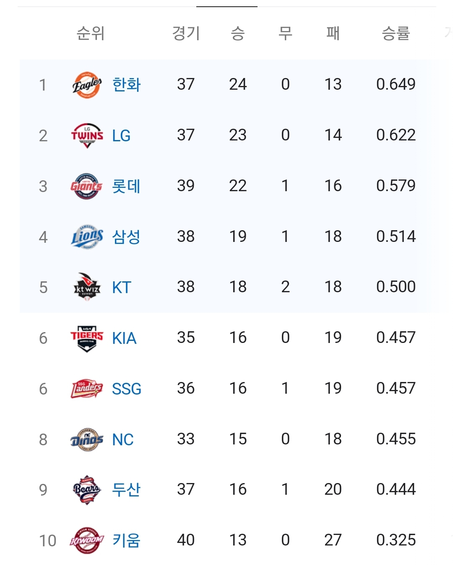Open the KIA Tigers logo
Viewport: 453px width, 574px height.
pyautogui.click(x=87, y=338)
